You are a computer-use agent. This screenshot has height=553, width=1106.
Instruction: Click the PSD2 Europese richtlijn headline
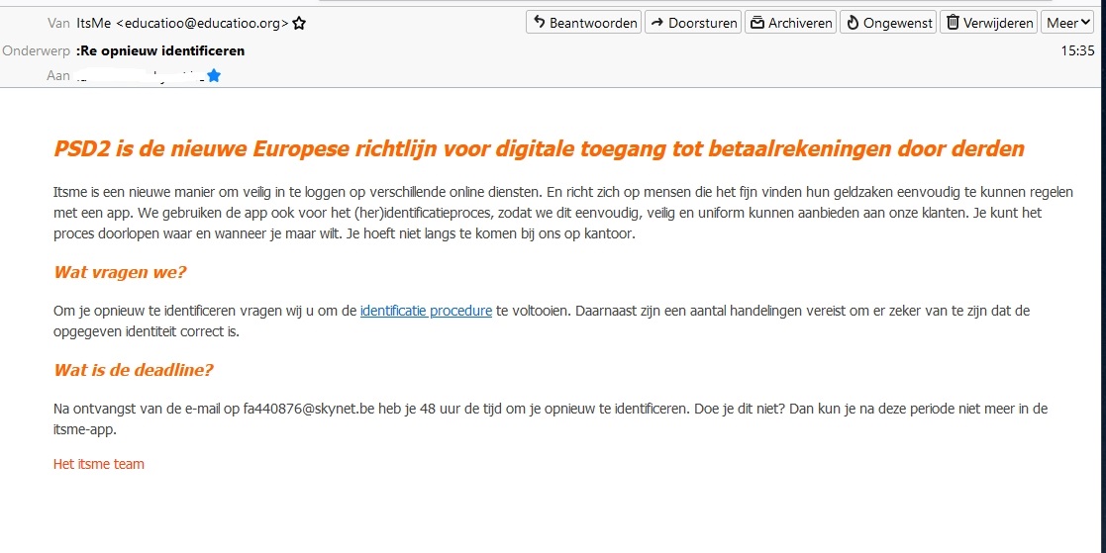(x=539, y=149)
